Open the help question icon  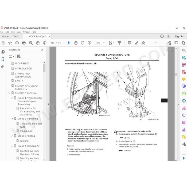pos(162,36)
